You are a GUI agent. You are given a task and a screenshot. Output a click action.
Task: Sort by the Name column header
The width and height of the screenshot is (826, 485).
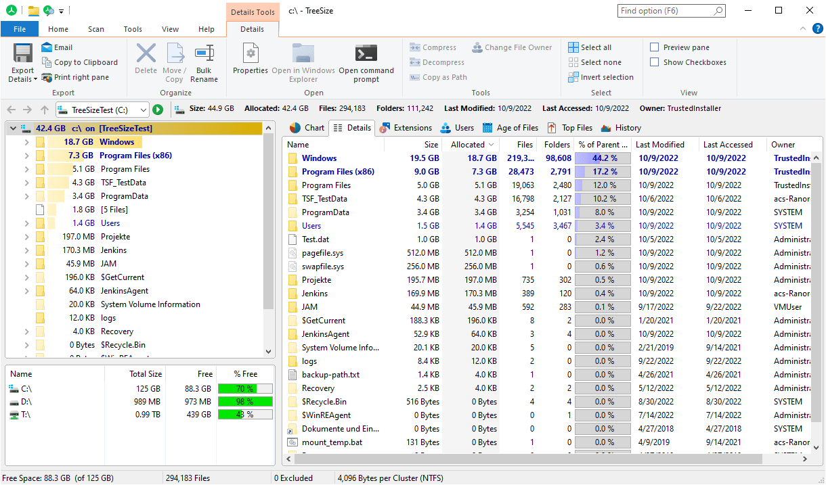pos(334,145)
